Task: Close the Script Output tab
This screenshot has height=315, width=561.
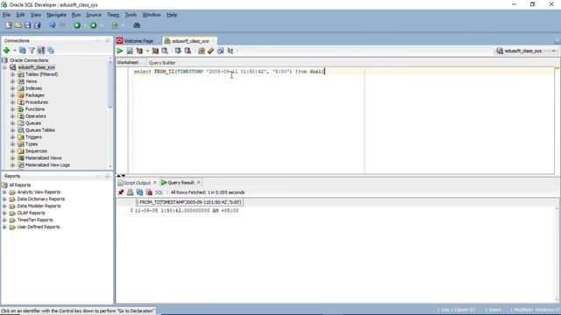Action: coord(155,183)
